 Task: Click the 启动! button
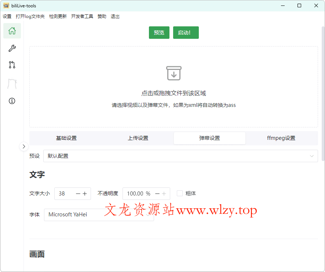pyautogui.click(x=186, y=32)
